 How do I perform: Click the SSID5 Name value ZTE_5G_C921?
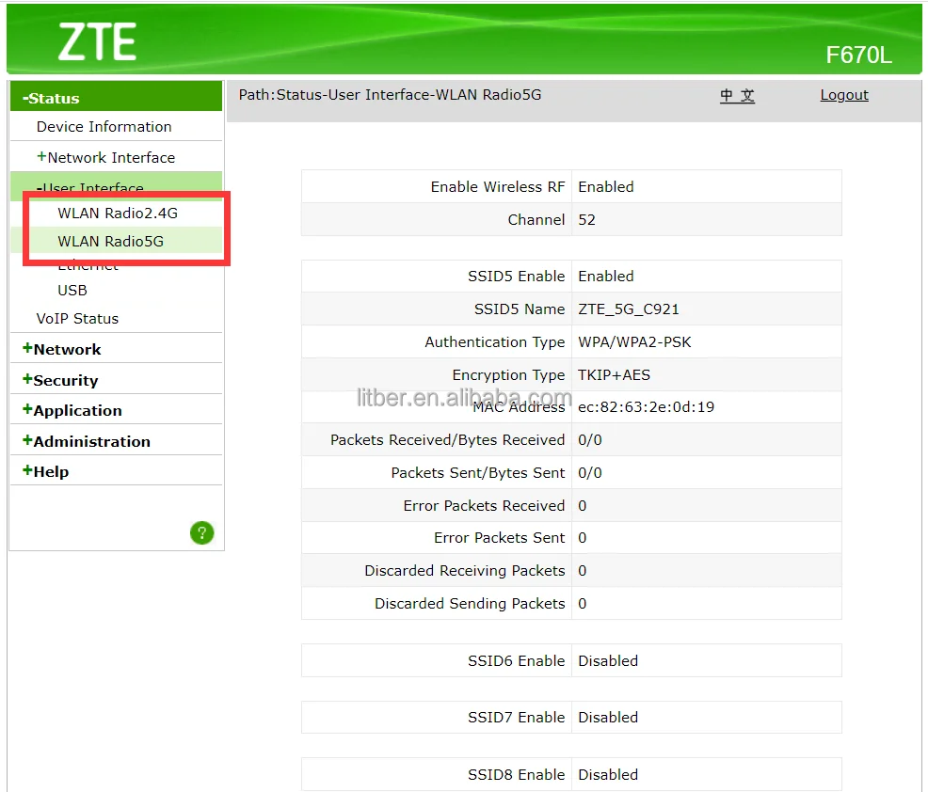coord(628,309)
